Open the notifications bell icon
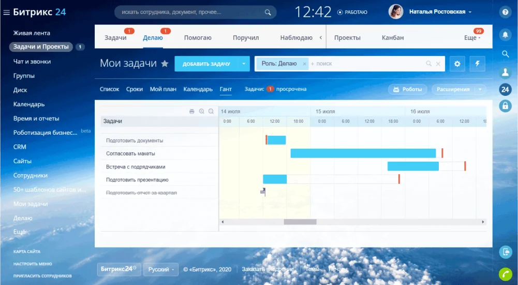This screenshot has width=518, height=285. coord(505,35)
